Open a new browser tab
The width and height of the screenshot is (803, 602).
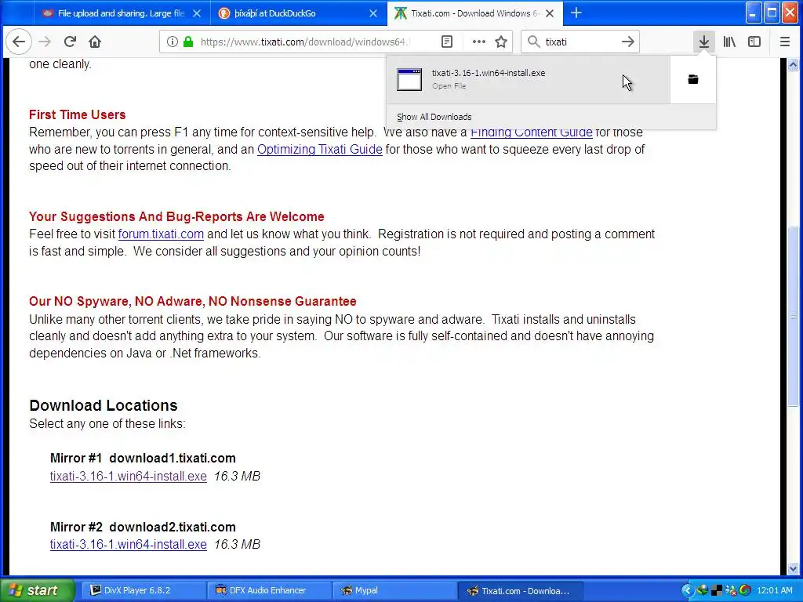[576, 13]
